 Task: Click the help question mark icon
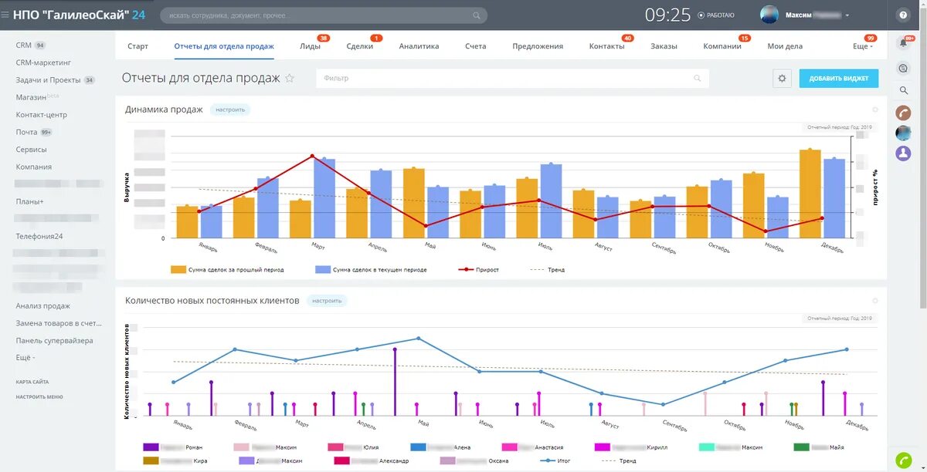pyautogui.click(x=902, y=15)
